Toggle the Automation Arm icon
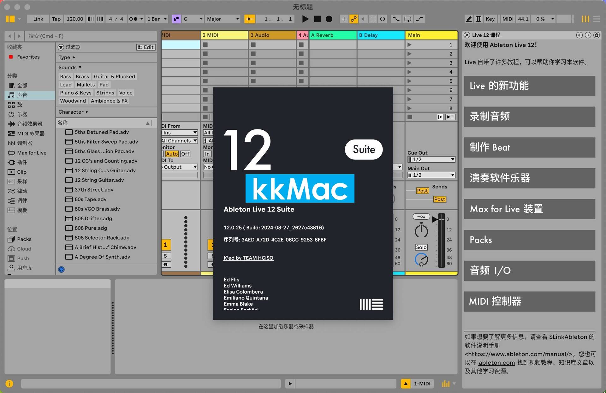 pyautogui.click(x=354, y=19)
